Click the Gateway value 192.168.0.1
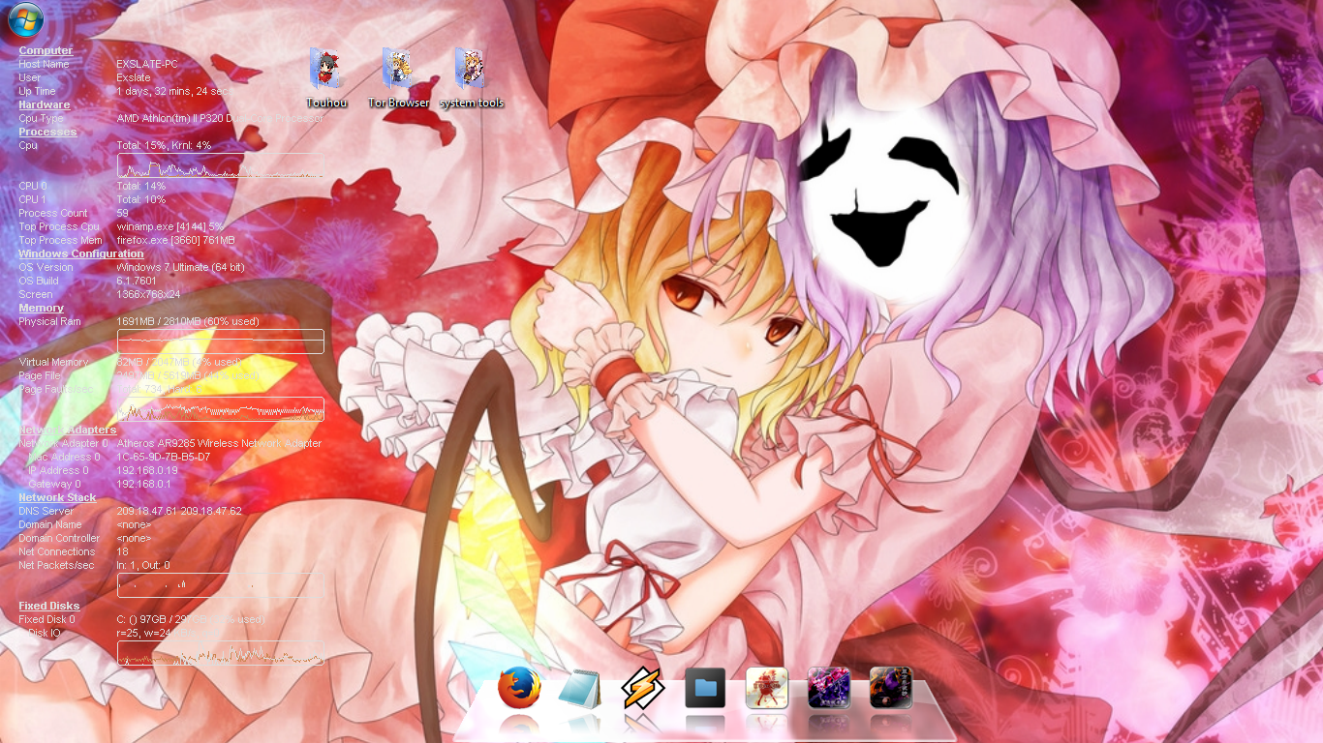1323x743 pixels. (143, 484)
